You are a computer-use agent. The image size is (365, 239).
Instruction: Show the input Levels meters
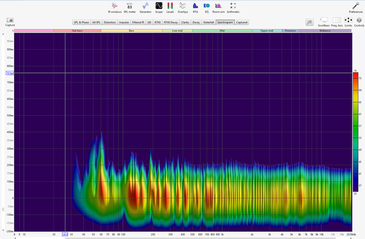coord(170,6)
